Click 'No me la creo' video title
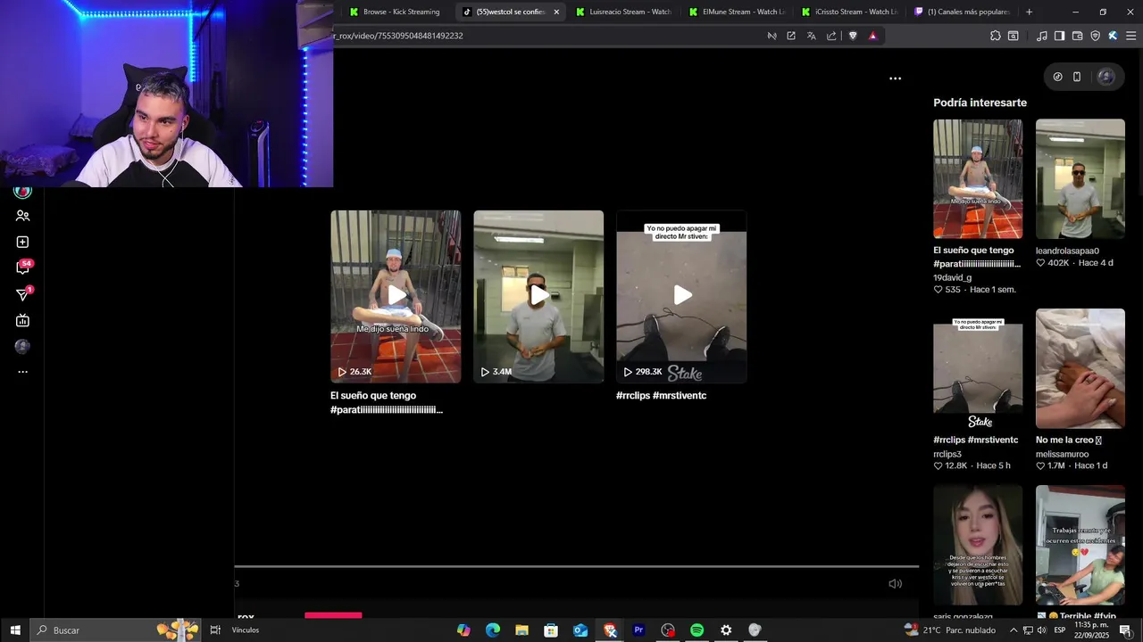The image size is (1143, 642). (1069, 440)
